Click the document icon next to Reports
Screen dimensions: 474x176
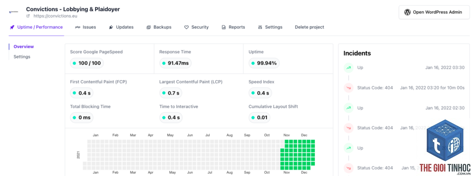click(224, 27)
